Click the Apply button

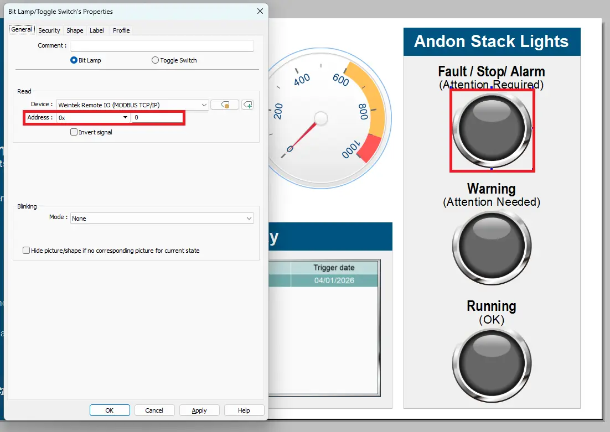pyautogui.click(x=199, y=410)
